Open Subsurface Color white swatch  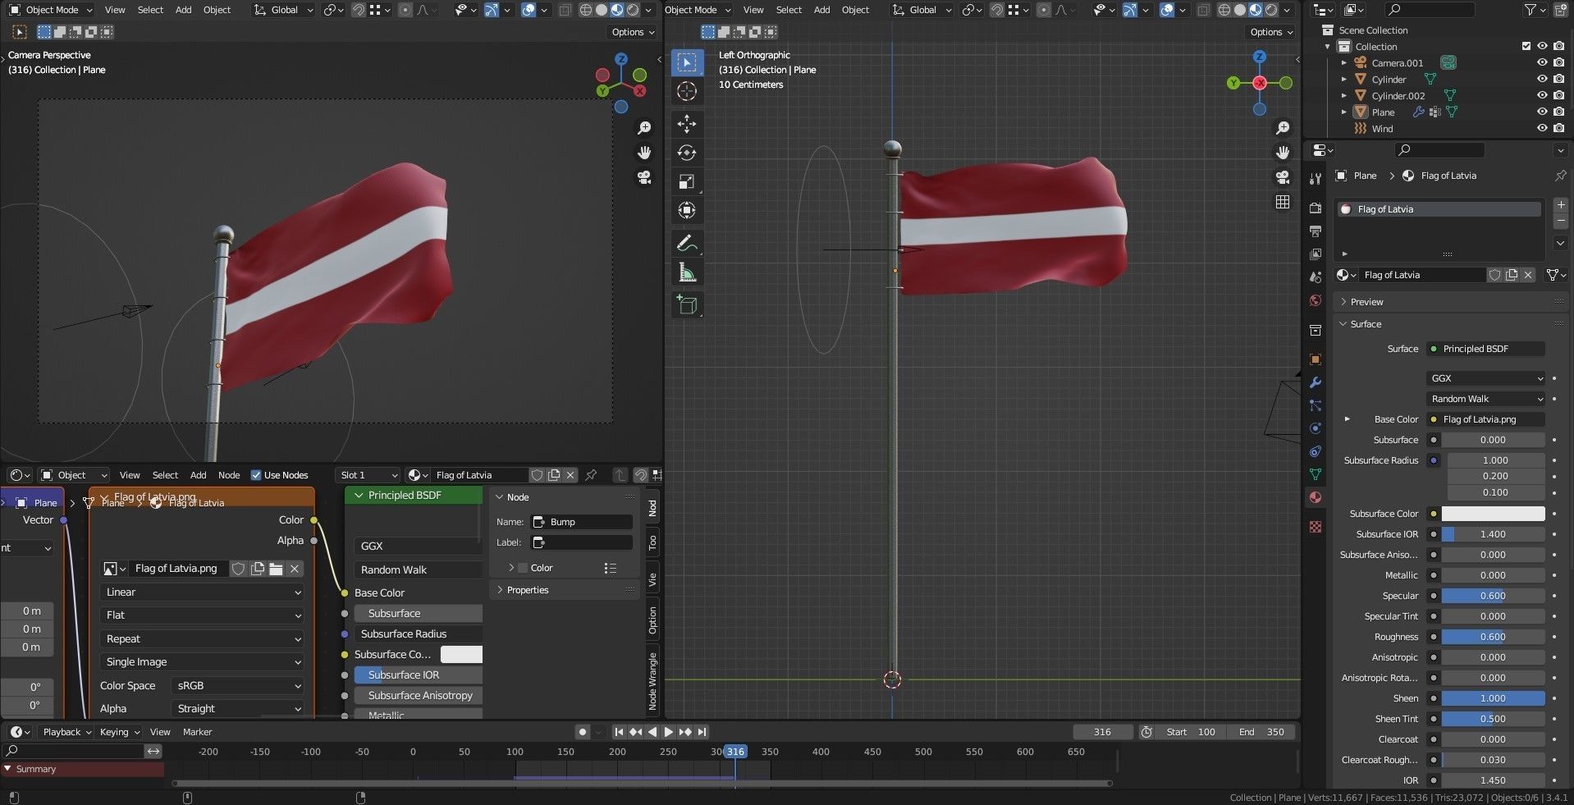pos(1493,514)
